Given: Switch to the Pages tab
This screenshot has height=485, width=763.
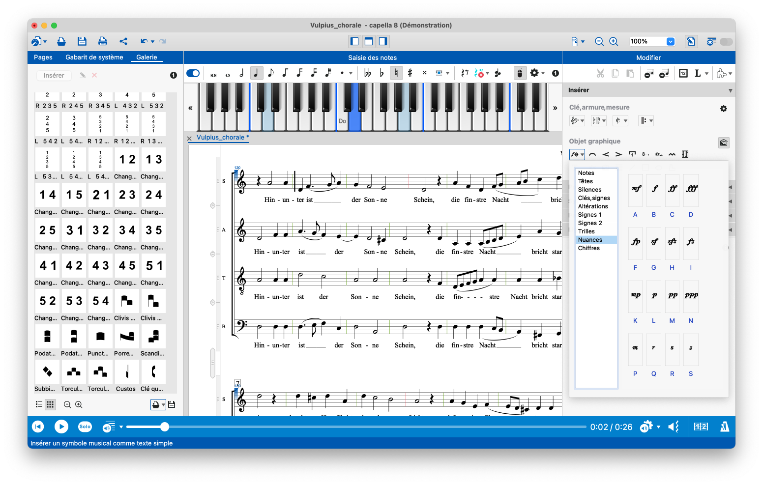Looking at the screenshot, I should pyautogui.click(x=43, y=57).
